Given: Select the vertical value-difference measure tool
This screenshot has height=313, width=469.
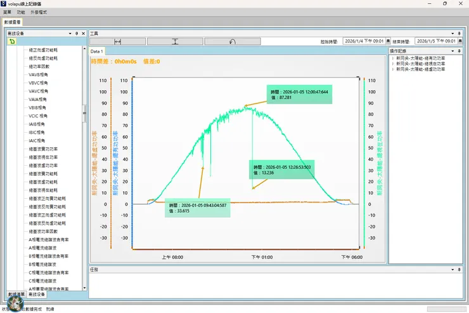Looking at the screenshot, I should [175, 41].
